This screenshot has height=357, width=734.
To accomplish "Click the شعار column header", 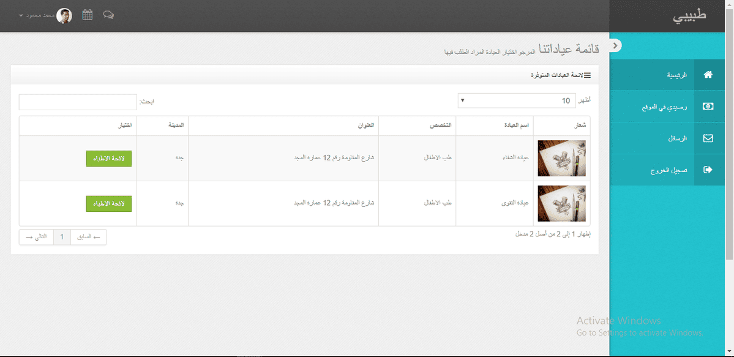I will [562, 126].
